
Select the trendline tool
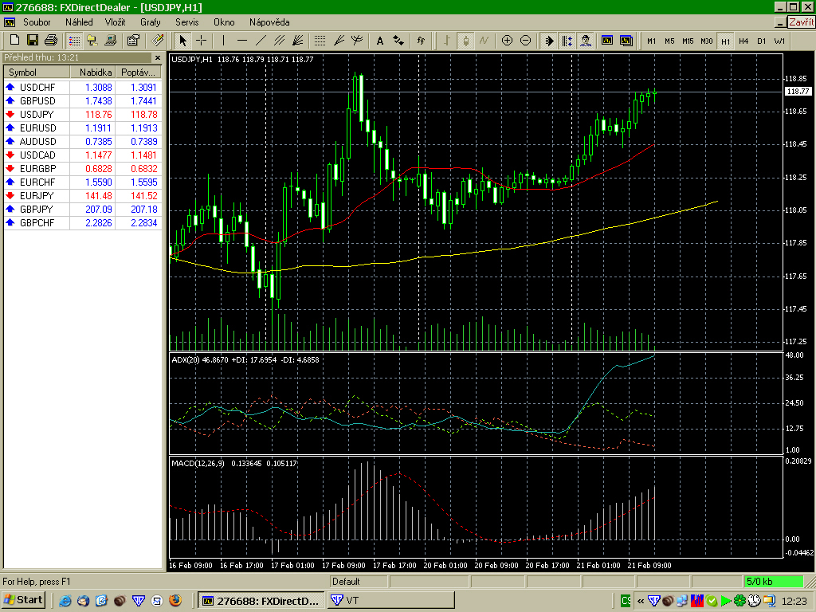261,40
